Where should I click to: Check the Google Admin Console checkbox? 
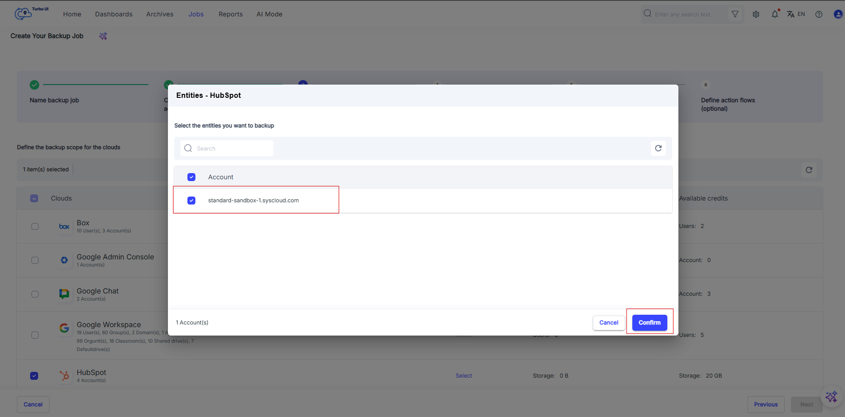pos(35,260)
